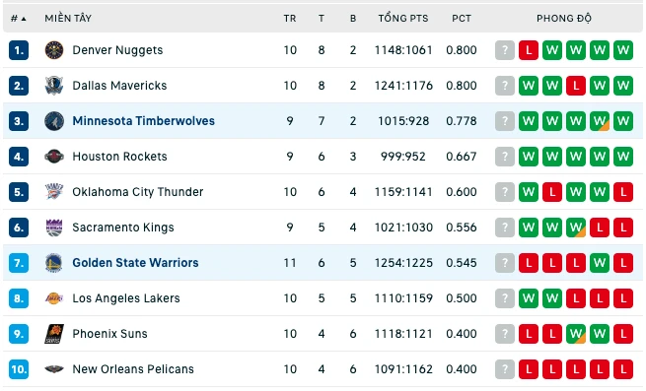Open the Minnesota Timberwolves logo
646x391 pixels.
(54, 121)
